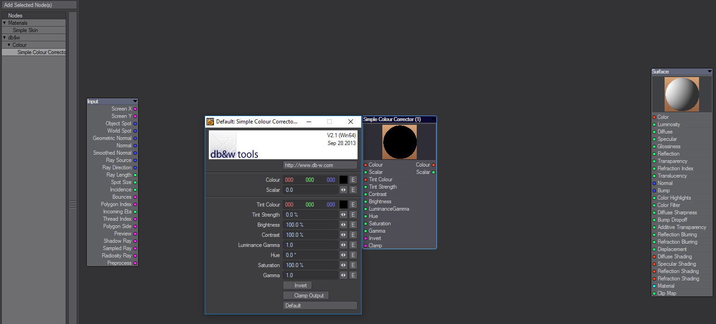Click the Luminance Gamma value field
Viewport: 716px width, 324px height.
pos(310,245)
